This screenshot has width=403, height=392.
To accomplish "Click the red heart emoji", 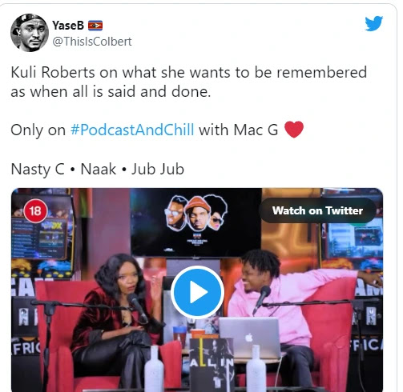I will pyautogui.click(x=294, y=130).
